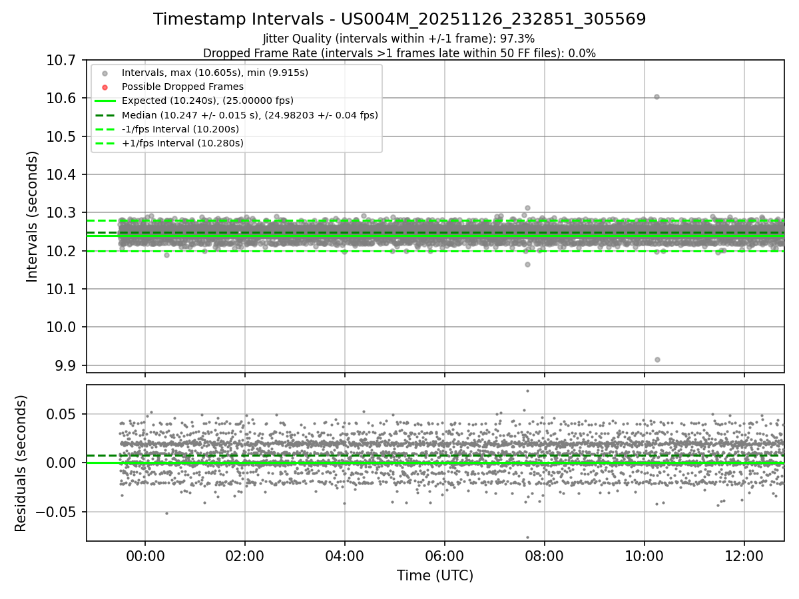Screen dimensions: 799x599
Task: Click the Median (10.247 +/- 0.015 s) legend entry
Action: 250,115
